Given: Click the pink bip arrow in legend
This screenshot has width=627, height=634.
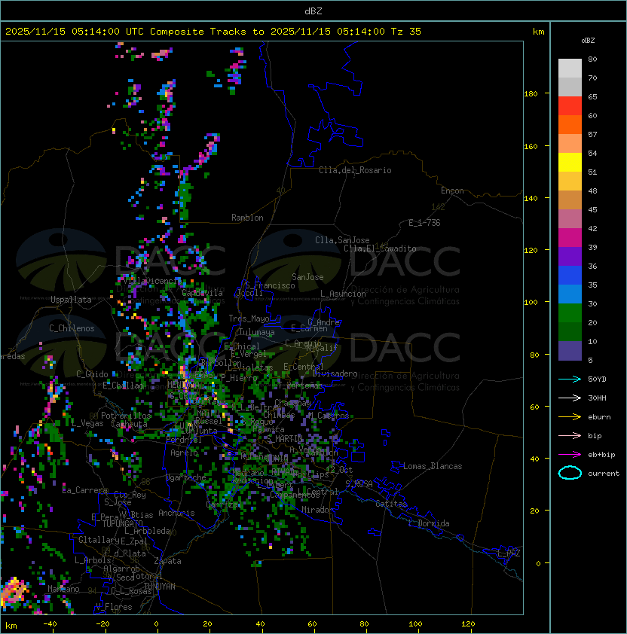Looking at the screenshot, I should [x=570, y=435].
